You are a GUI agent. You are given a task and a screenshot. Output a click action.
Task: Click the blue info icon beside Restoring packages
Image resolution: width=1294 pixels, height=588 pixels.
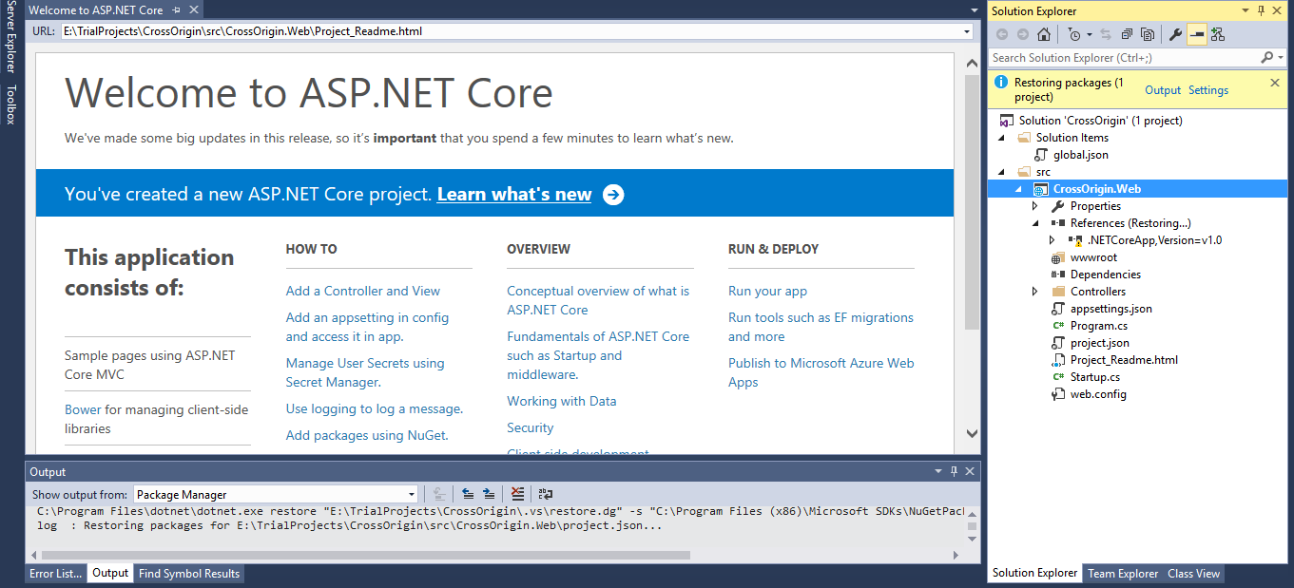[x=1001, y=83]
